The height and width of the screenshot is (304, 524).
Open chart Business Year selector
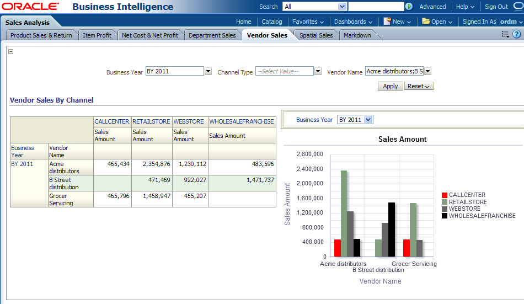click(368, 120)
